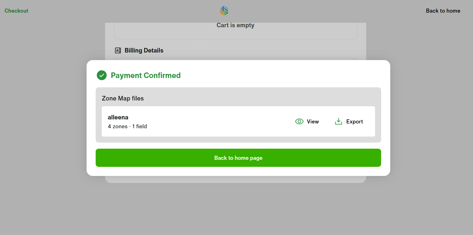This screenshot has height=235, width=473.
Task: Select the Billing Details heading
Action: pyautogui.click(x=144, y=50)
